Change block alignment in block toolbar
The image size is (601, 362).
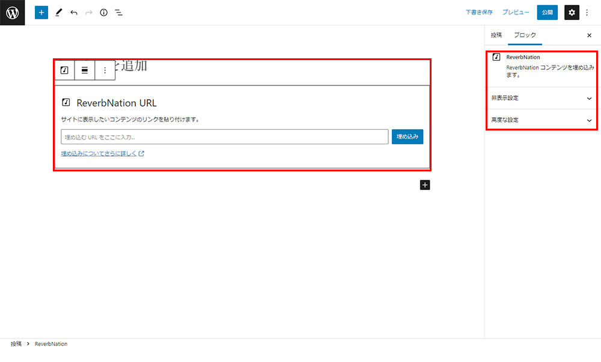[x=85, y=70]
